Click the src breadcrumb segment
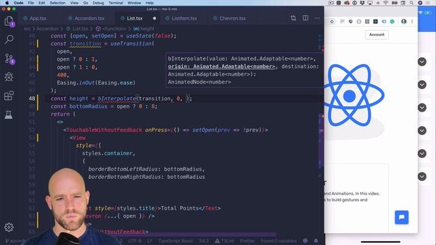 27,29
